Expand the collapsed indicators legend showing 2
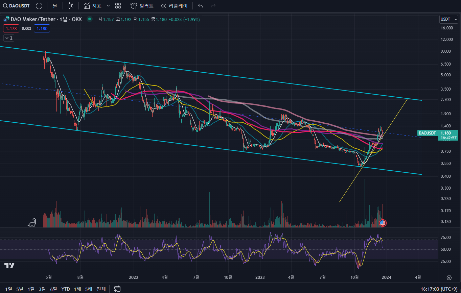Screen dimensions: 461x293 coord(9,38)
